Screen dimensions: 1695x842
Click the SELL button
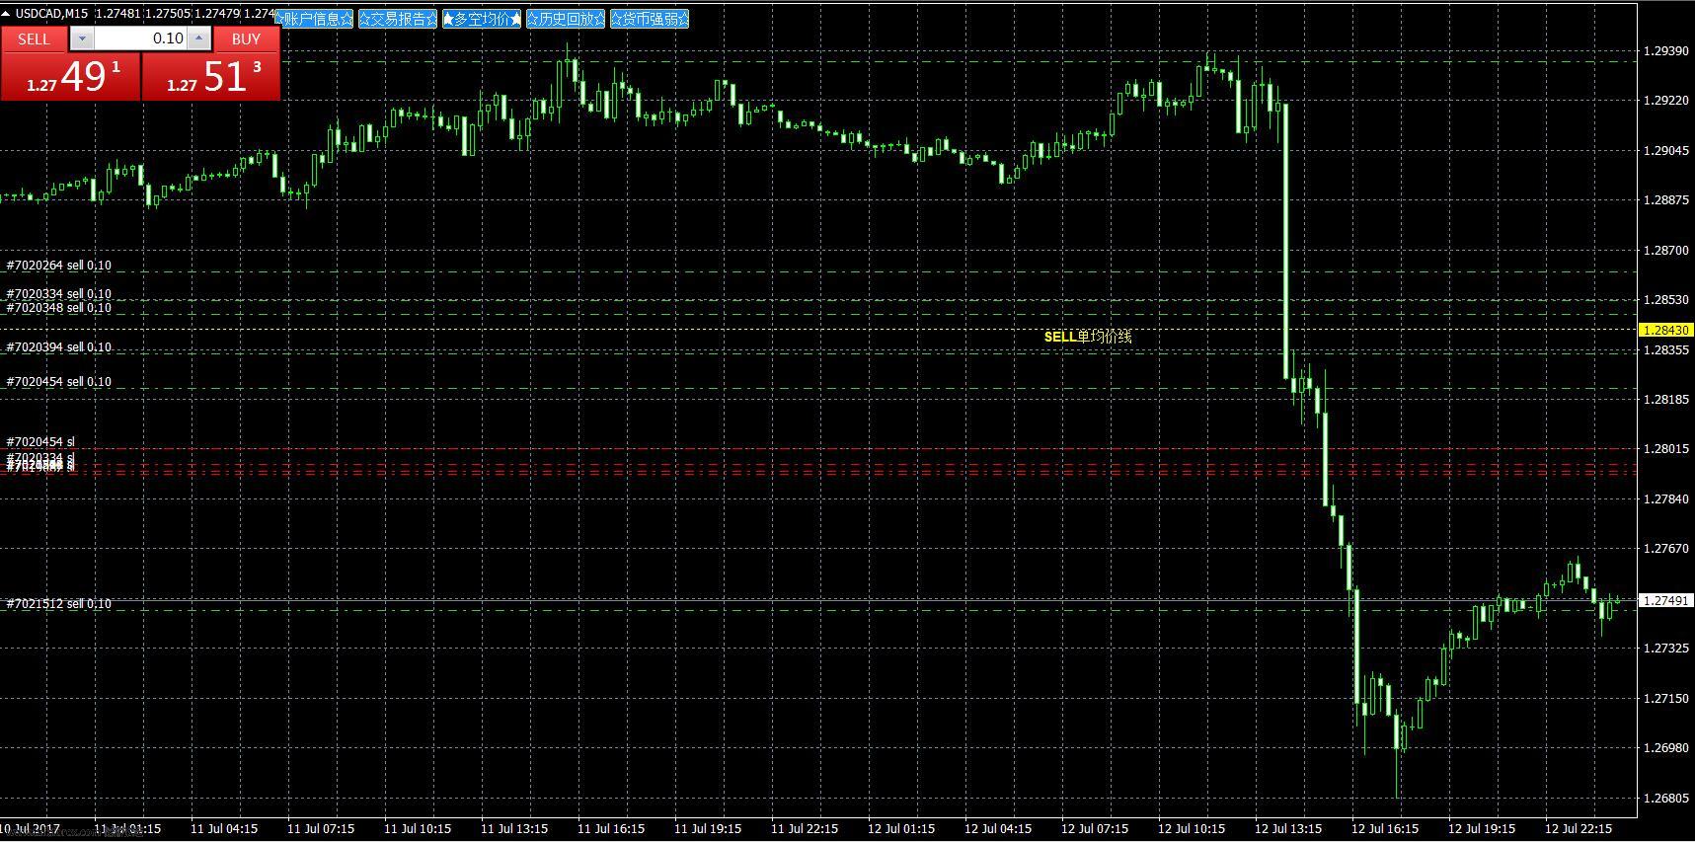point(34,38)
